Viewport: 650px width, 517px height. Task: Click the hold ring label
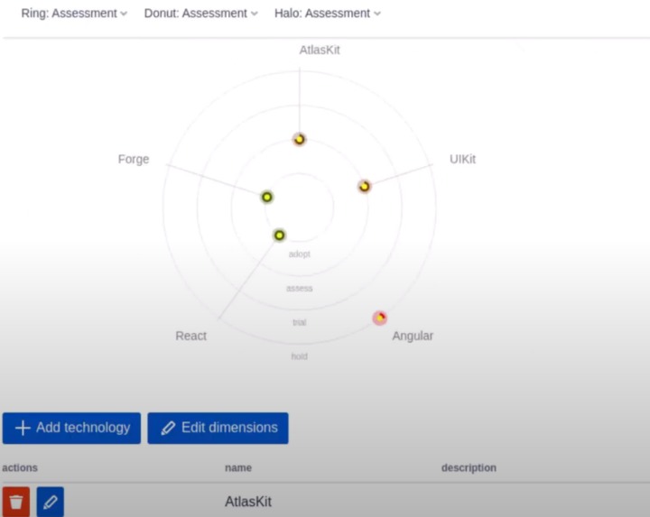click(x=300, y=356)
